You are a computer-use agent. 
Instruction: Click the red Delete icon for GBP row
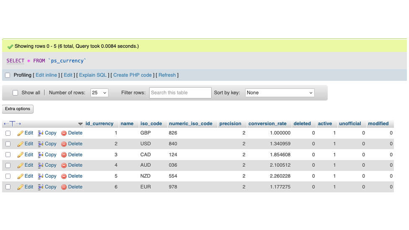(x=64, y=133)
